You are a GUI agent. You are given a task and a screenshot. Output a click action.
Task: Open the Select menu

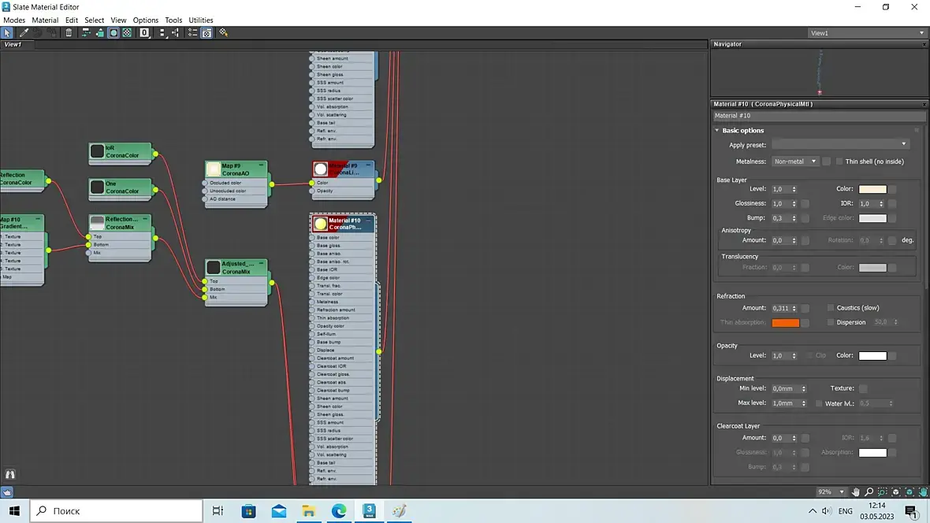click(x=95, y=20)
